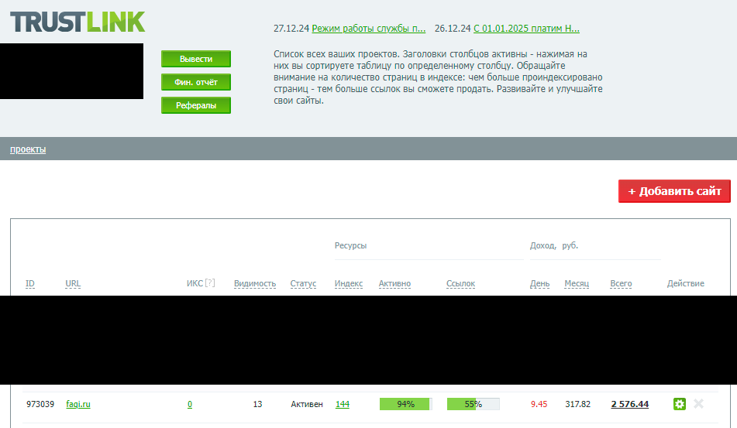Click the 26.12.24 news date
737x428 pixels.
(453, 28)
